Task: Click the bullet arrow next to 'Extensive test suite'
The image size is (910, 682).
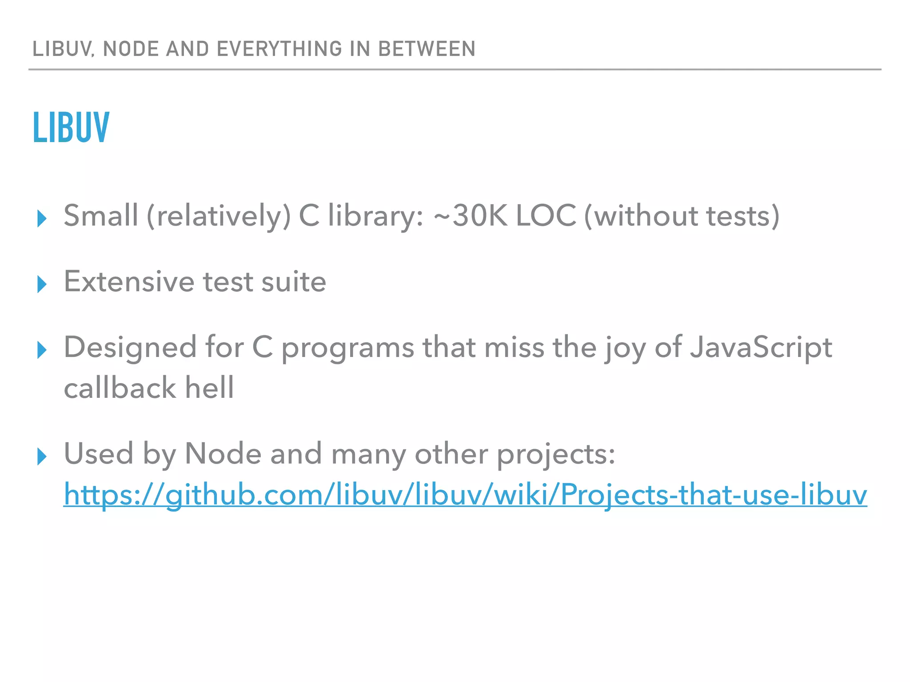Action: pos(42,284)
